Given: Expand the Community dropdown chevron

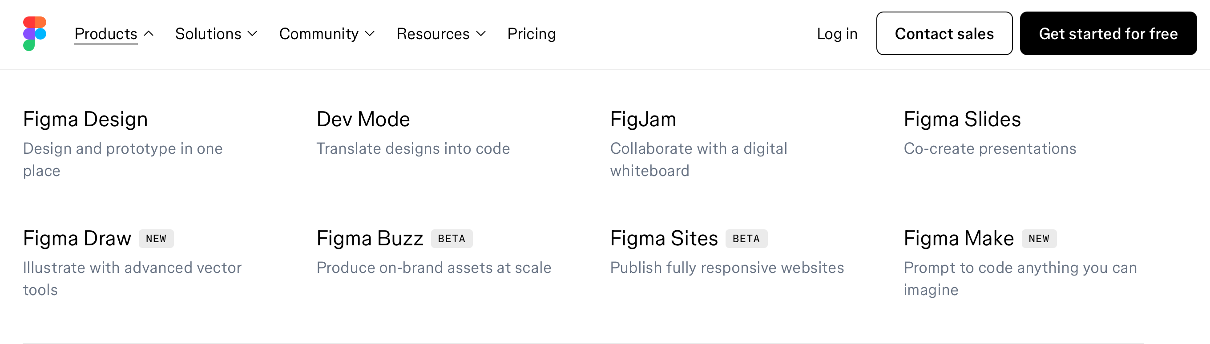Looking at the screenshot, I should pos(370,34).
